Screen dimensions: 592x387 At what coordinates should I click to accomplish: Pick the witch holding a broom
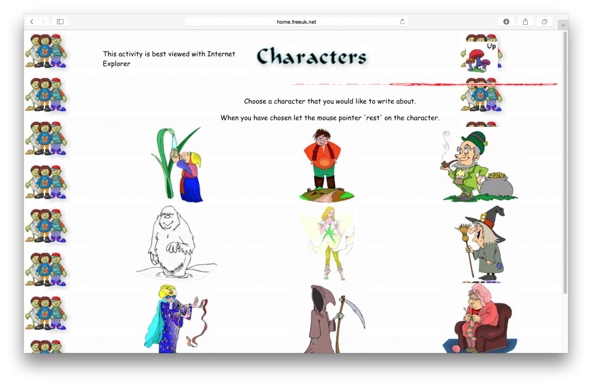click(479, 243)
